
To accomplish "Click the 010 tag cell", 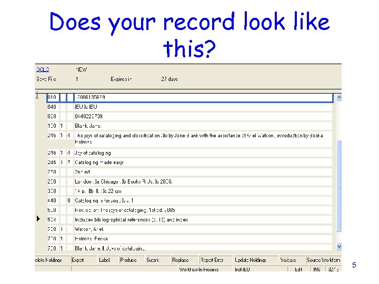I will point(53,97).
